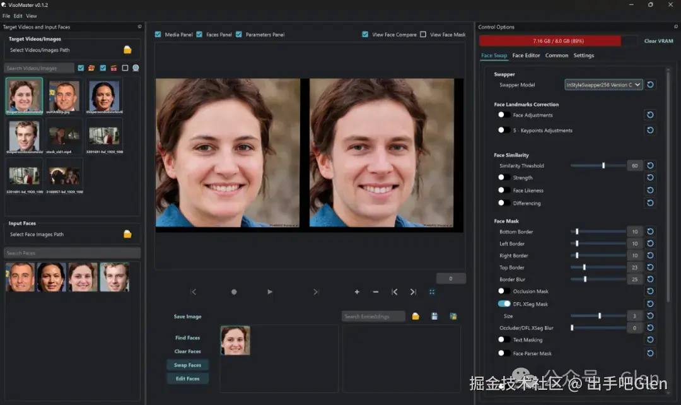Image resolution: width=681 pixels, height=405 pixels.
Task: Reset the Face Parser Mask setting
Action: click(650, 353)
